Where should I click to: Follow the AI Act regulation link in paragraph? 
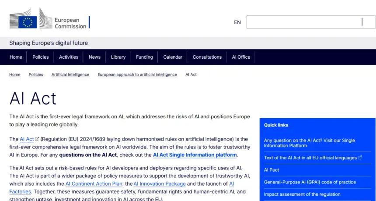pyautogui.click(x=27, y=139)
